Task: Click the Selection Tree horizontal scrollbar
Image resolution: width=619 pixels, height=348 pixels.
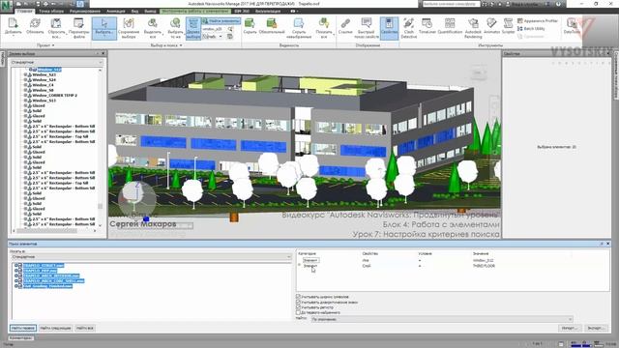Action: tap(55, 230)
